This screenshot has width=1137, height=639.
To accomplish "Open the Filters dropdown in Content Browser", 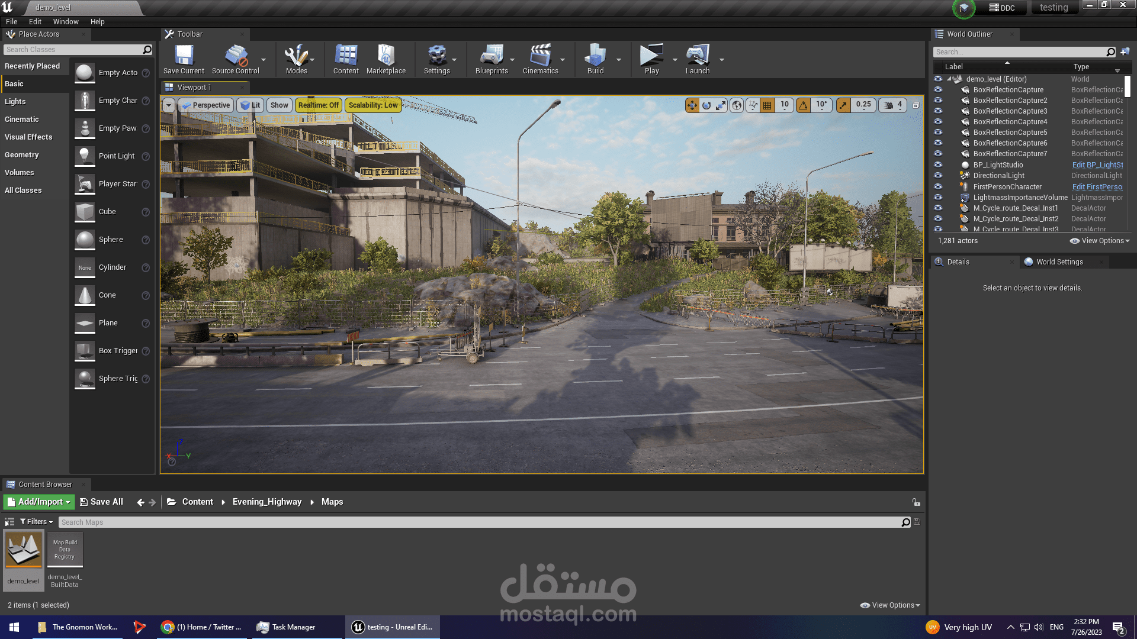I will point(37,522).
